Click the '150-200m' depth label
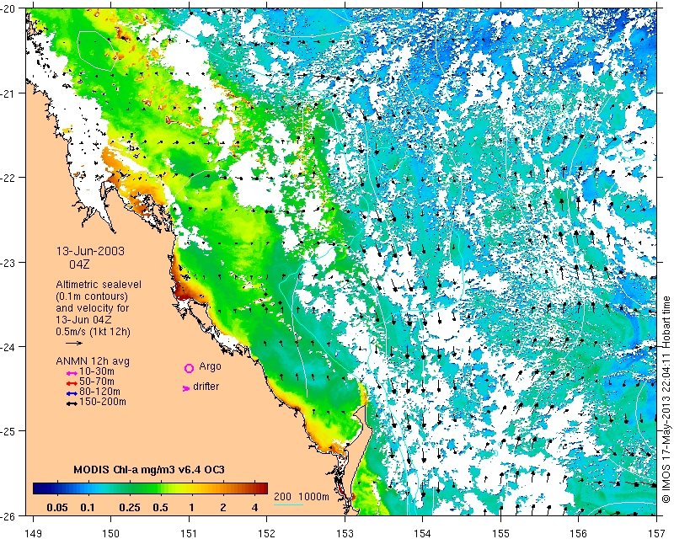674x539 pixels. click(103, 402)
